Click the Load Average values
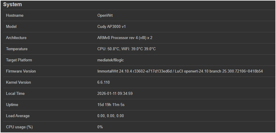276x133 pixels. tap(111, 116)
